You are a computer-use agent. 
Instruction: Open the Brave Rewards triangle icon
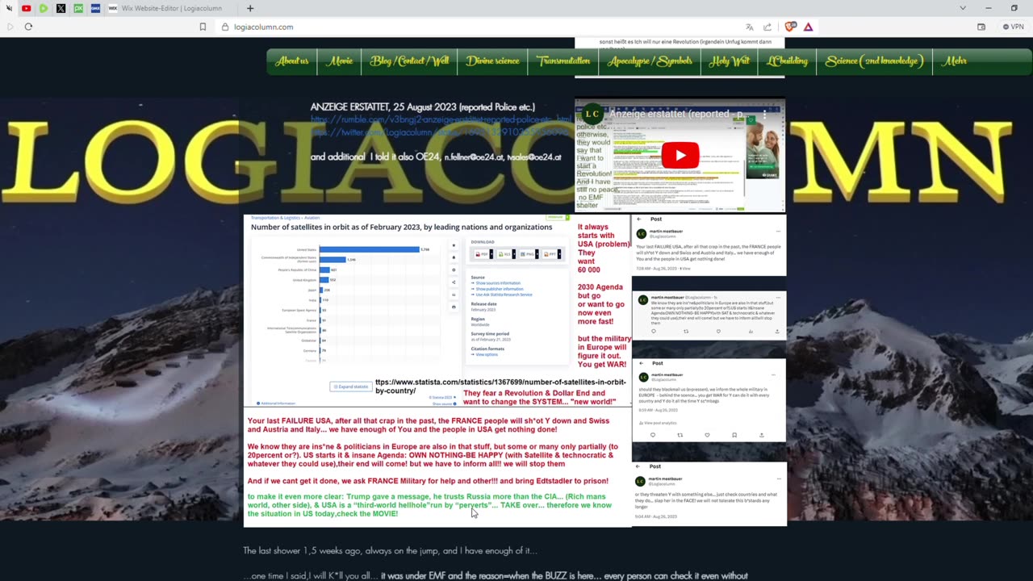(x=808, y=27)
